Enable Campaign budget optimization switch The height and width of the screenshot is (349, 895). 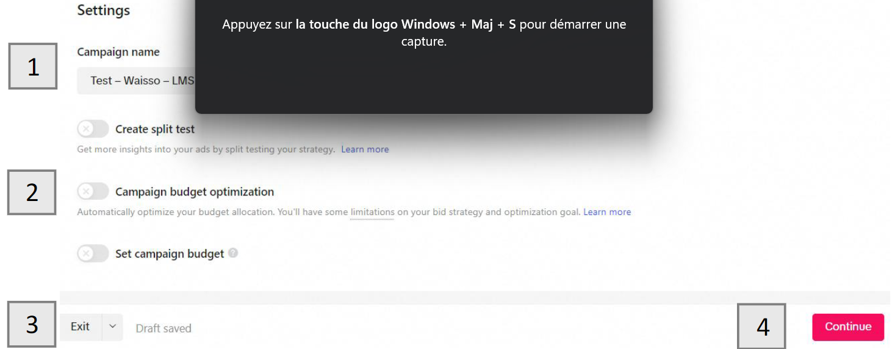93,192
